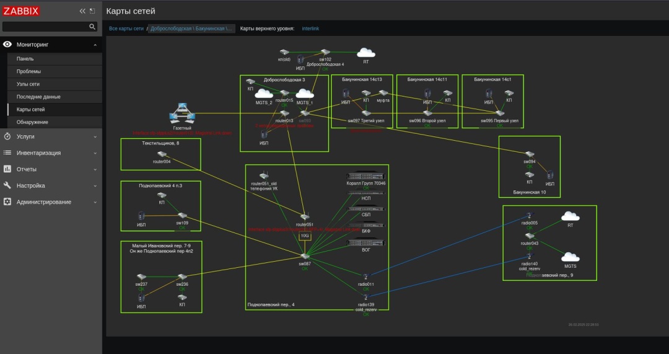
Task: Expand the Услуги menu section
Action: 51,136
